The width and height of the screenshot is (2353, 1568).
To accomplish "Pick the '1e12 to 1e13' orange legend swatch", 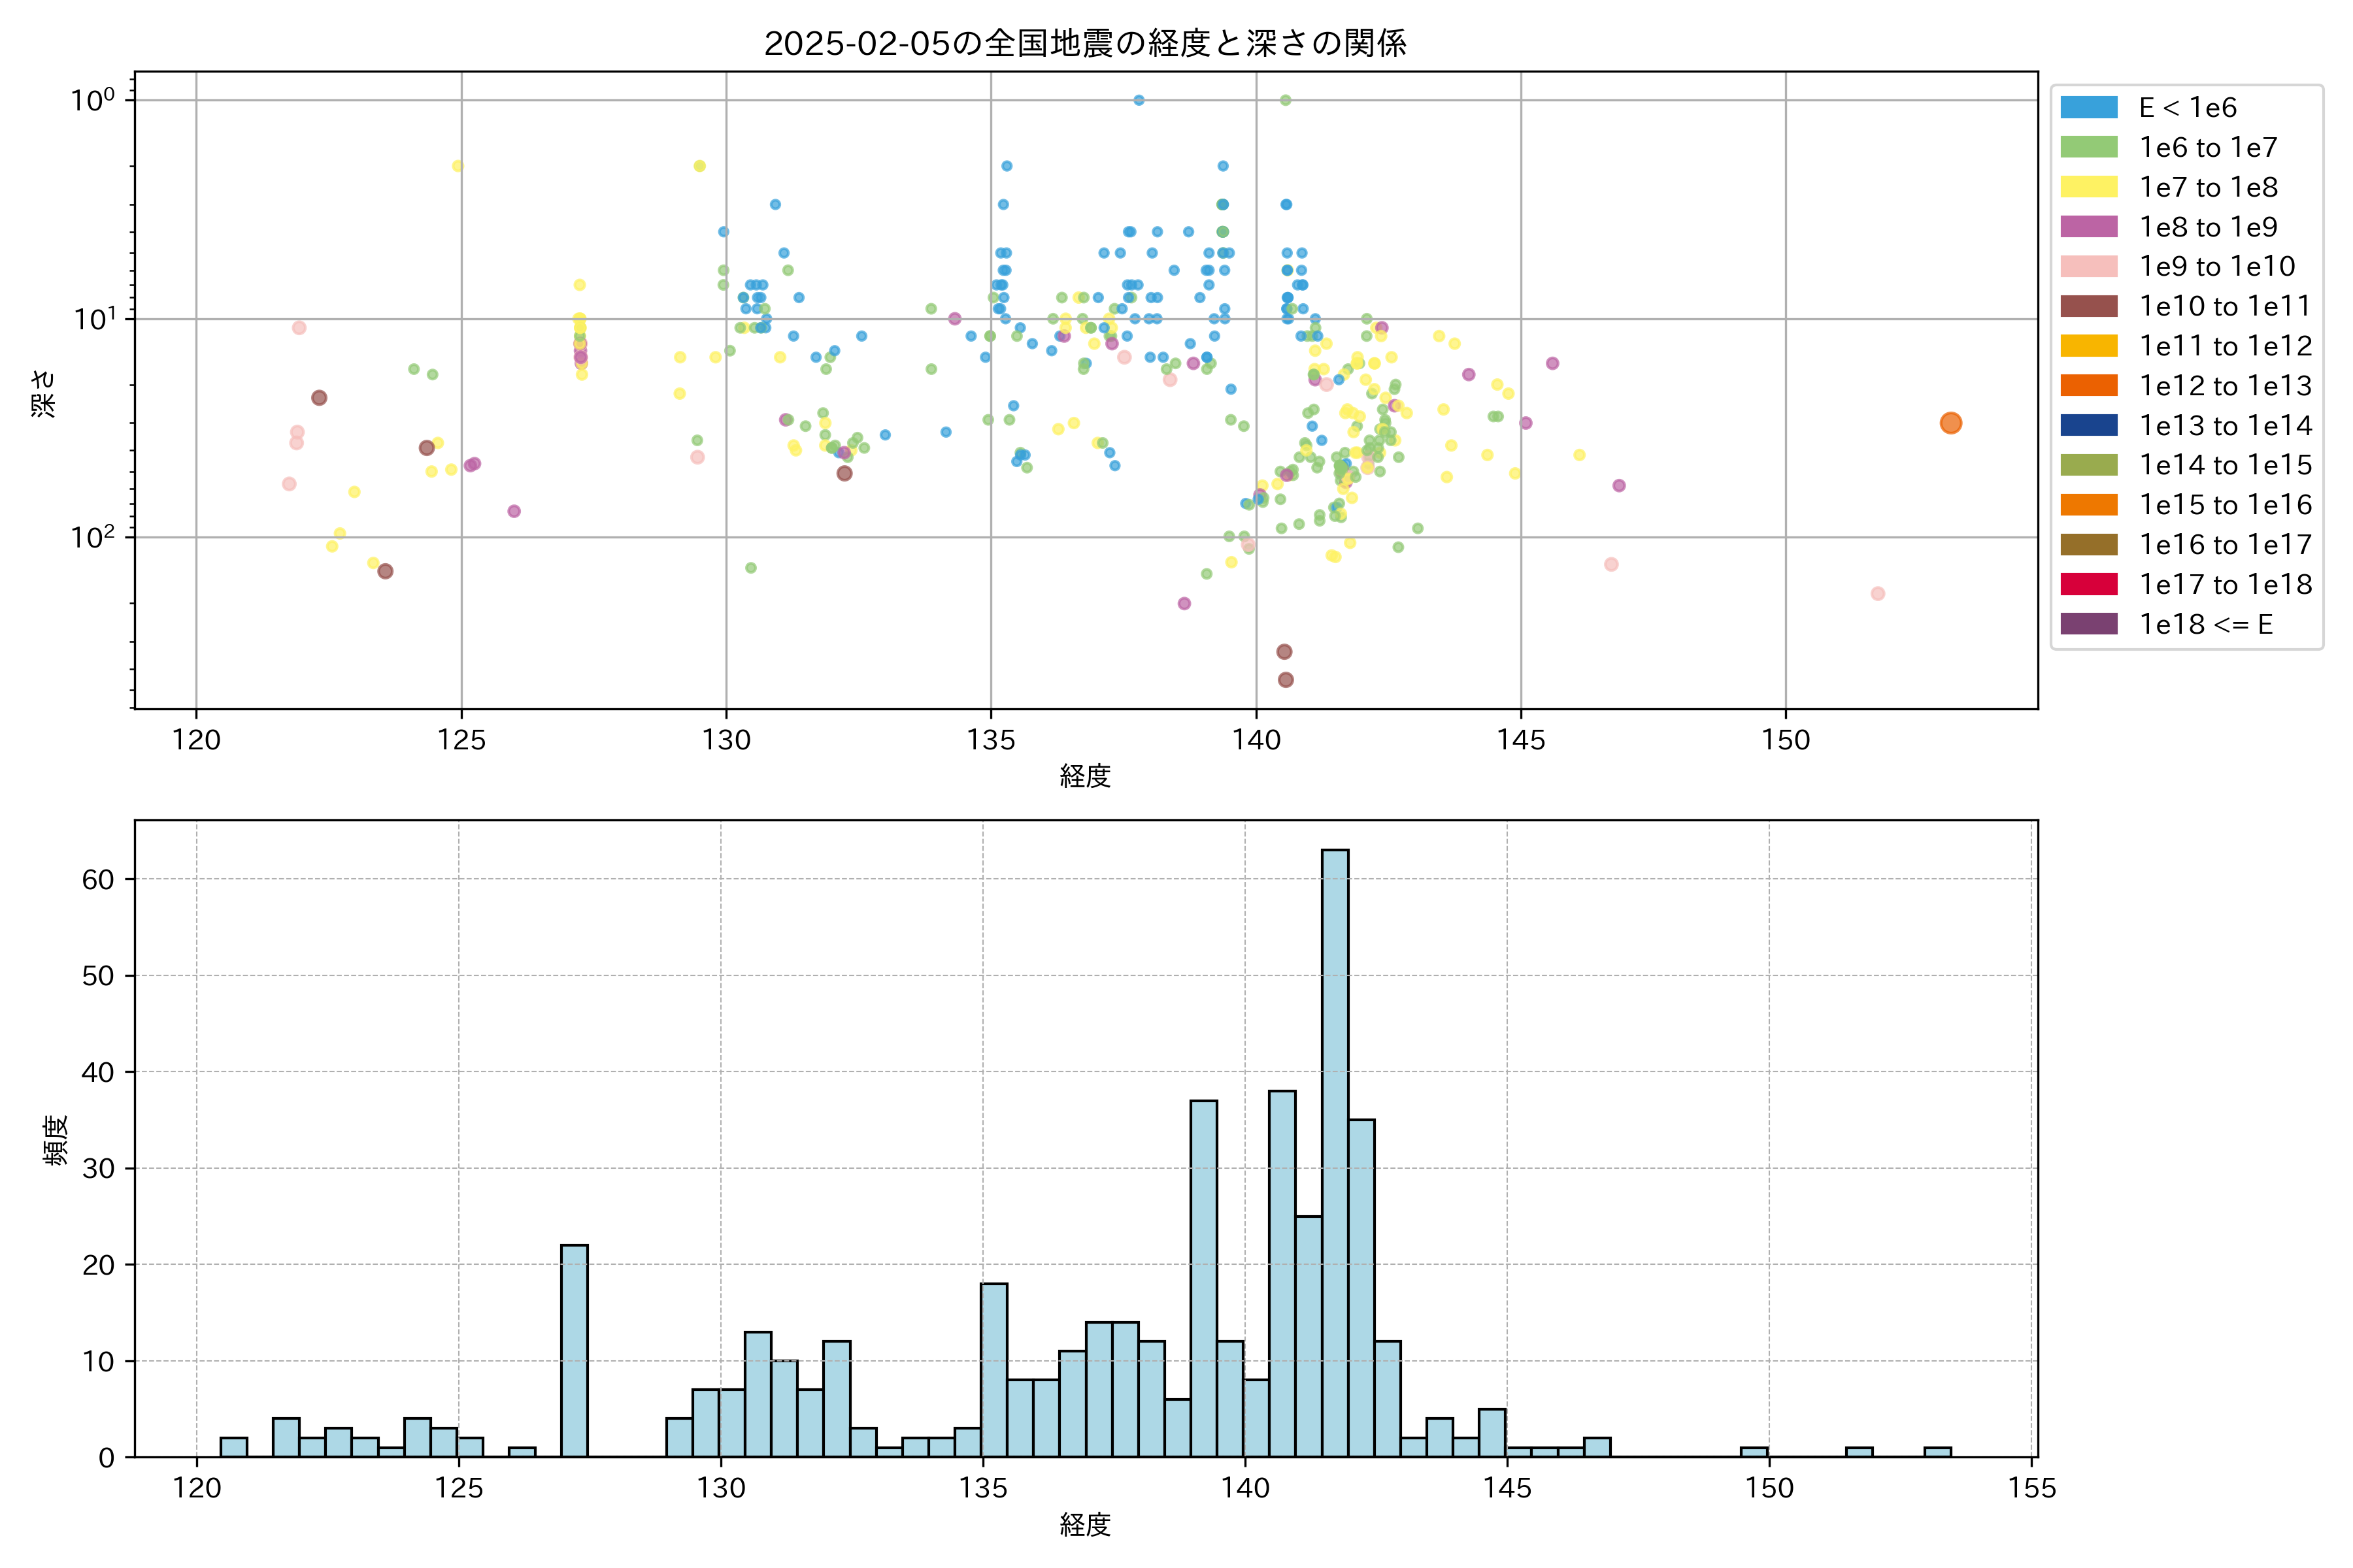I will [2088, 386].
